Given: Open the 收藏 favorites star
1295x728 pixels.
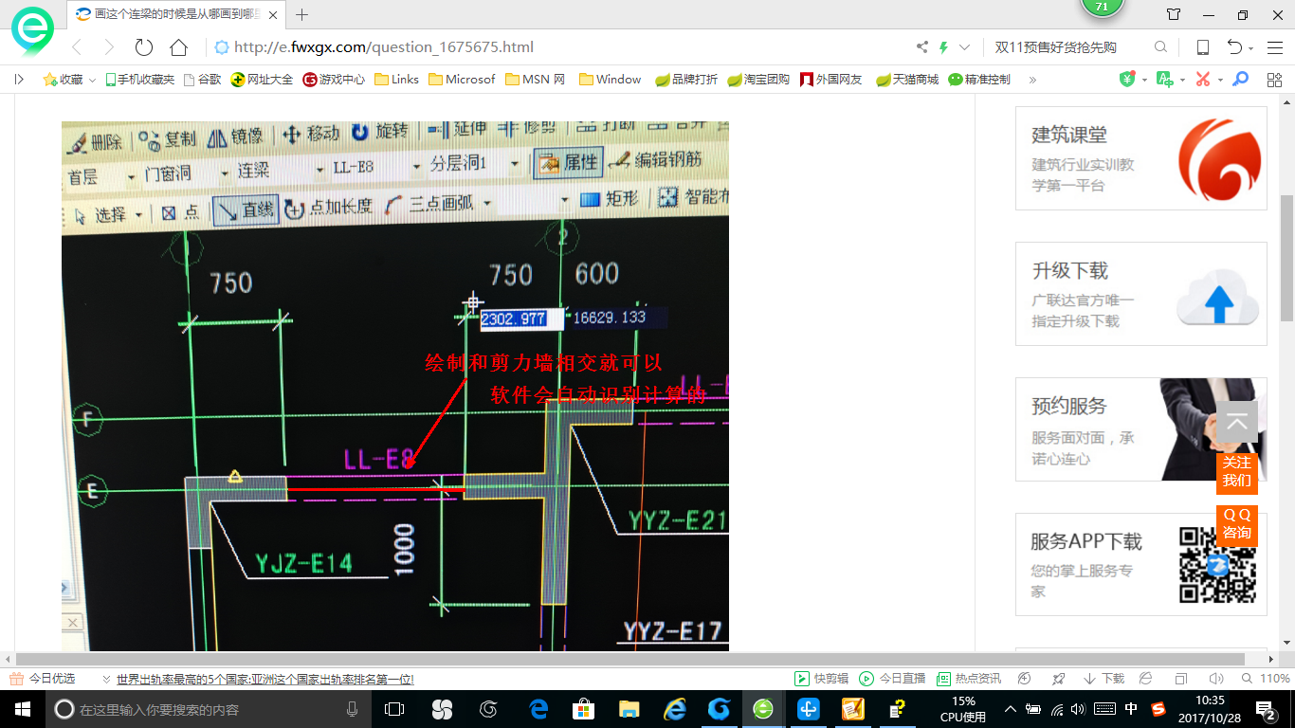Looking at the screenshot, I should [50, 80].
